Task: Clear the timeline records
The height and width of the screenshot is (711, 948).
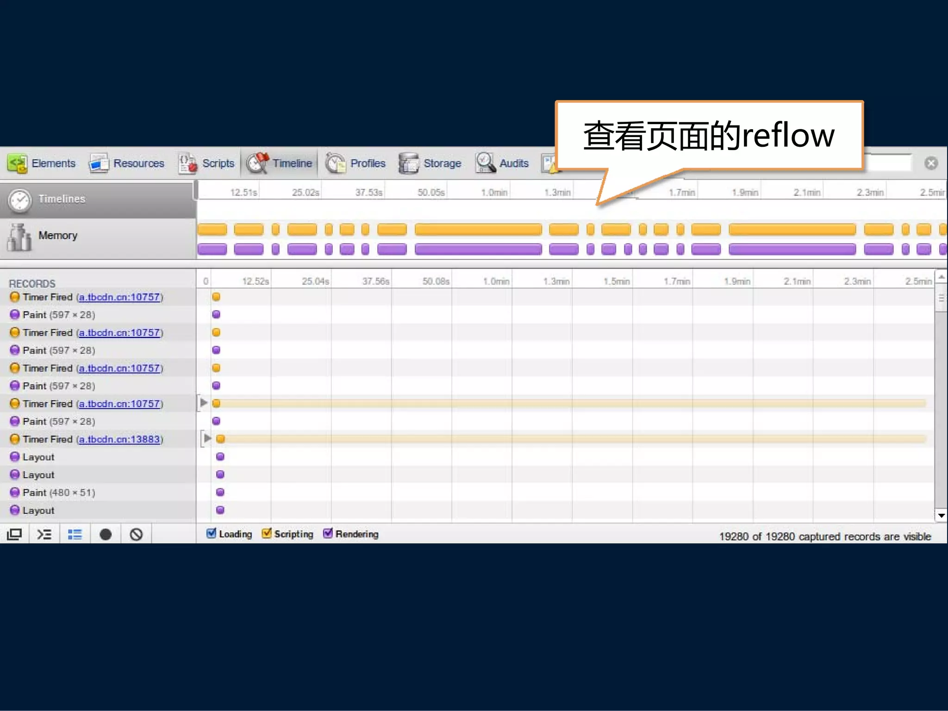Action: click(x=136, y=535)
